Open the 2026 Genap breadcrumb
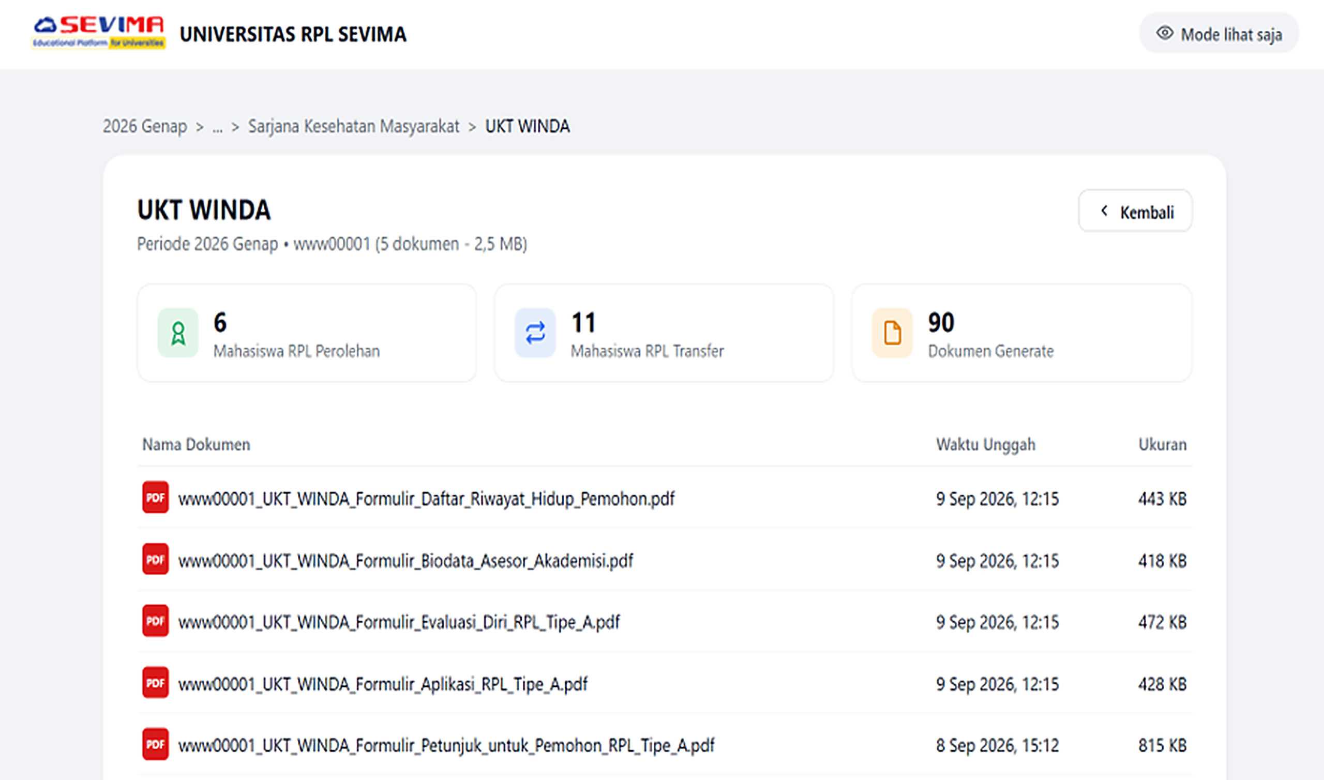The height and width of the screenshot is (780, 1324). 144,126
